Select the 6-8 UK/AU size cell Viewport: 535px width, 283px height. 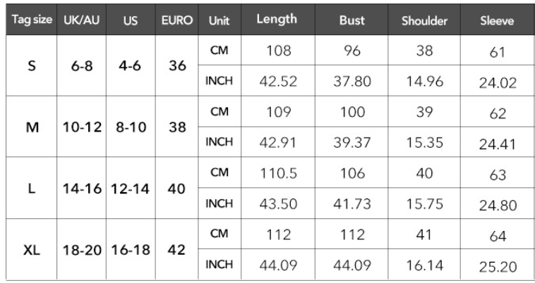tap(80, 66)
